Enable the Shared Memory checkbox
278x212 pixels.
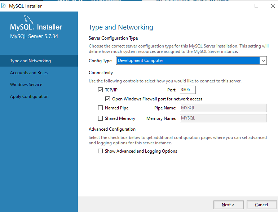(100, 118)
